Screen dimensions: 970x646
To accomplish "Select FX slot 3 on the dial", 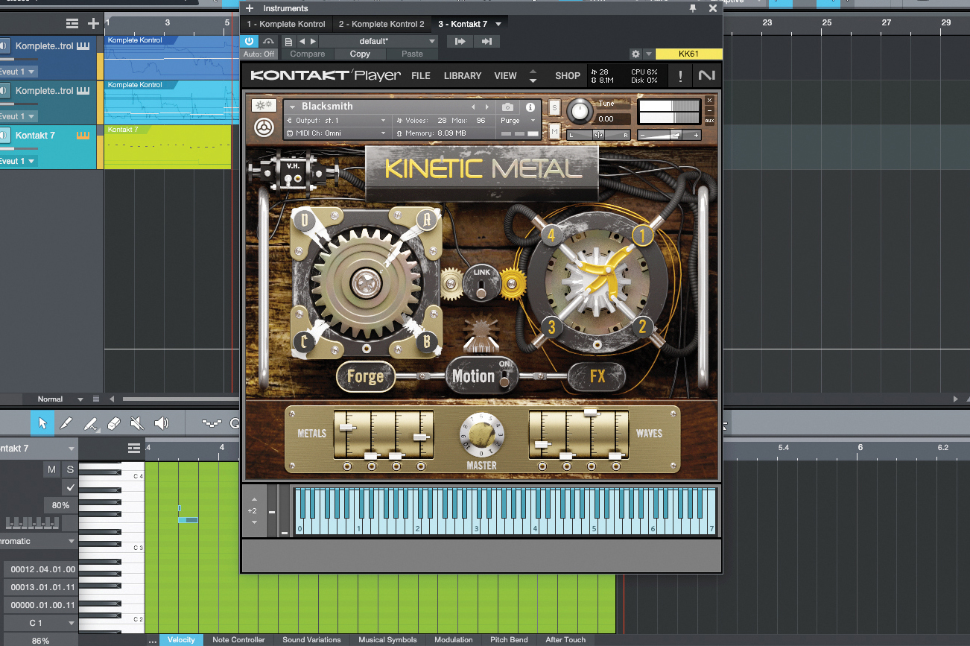I will pyautogui.click(x=551, y=326).
